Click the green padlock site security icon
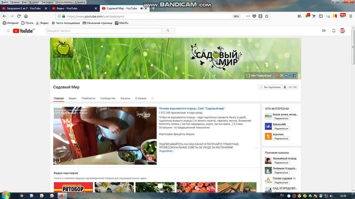 tap(64, 16)
